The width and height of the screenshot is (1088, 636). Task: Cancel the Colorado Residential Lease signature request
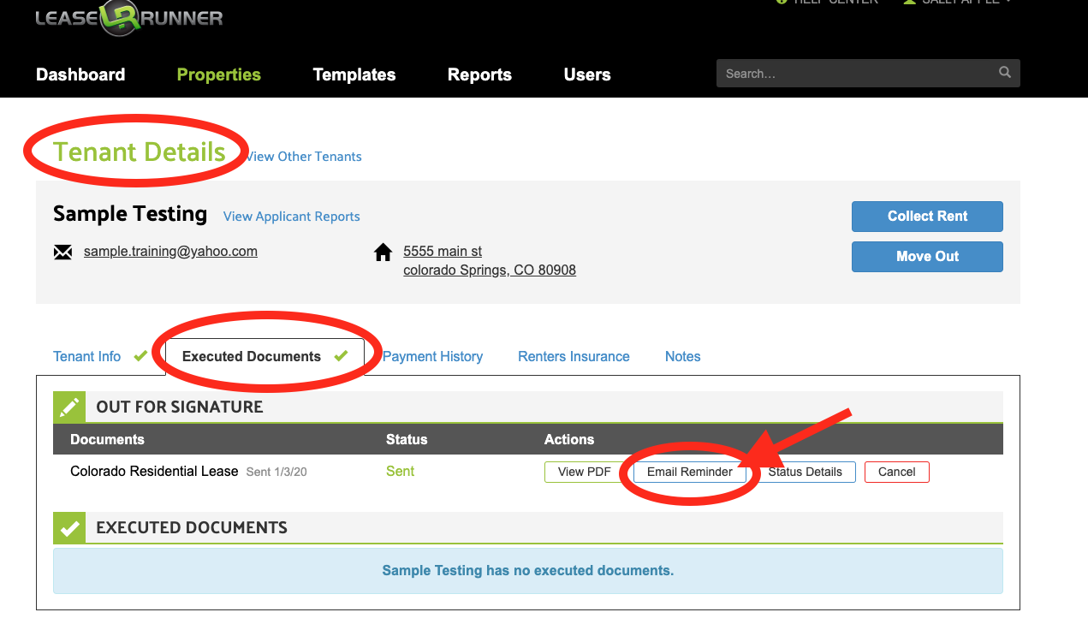(896, 472)
